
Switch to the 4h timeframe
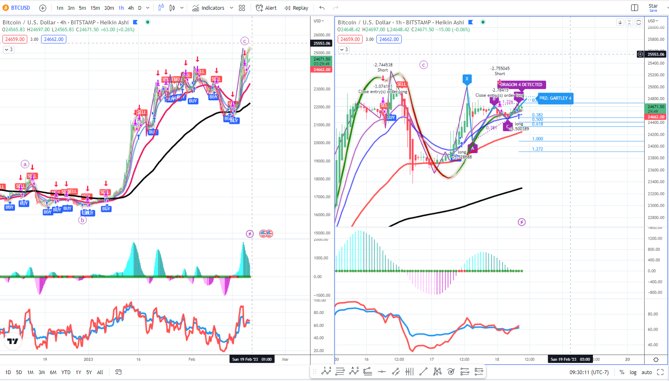(x=131, y=8)
